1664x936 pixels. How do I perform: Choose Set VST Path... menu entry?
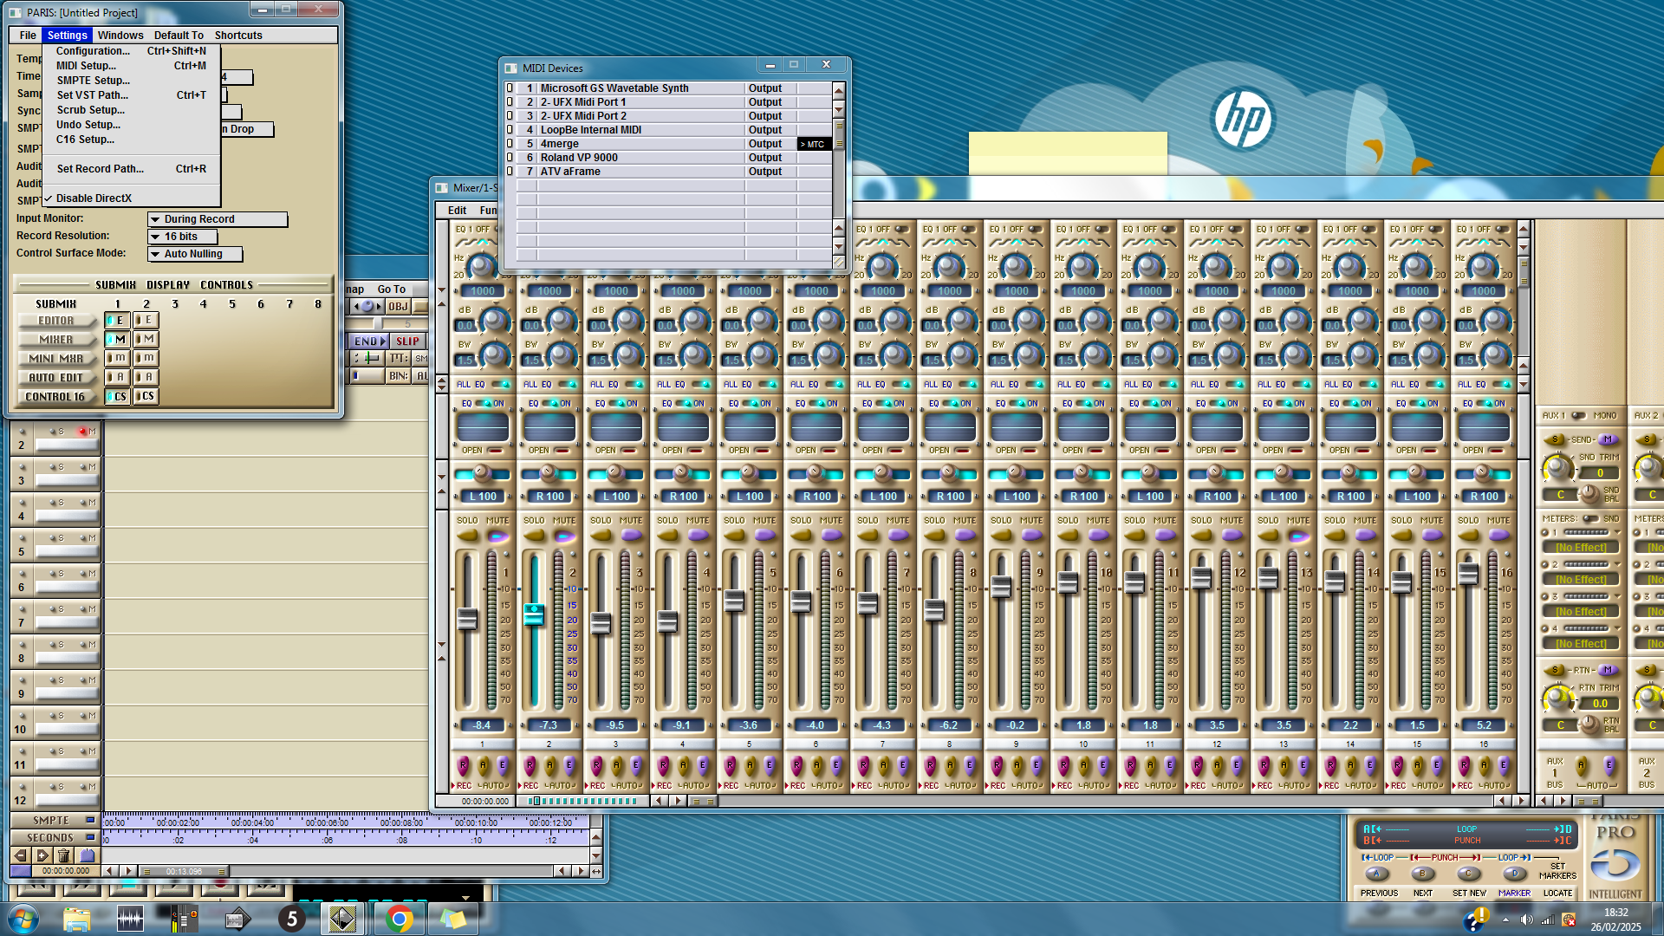[x=131, y=95]
